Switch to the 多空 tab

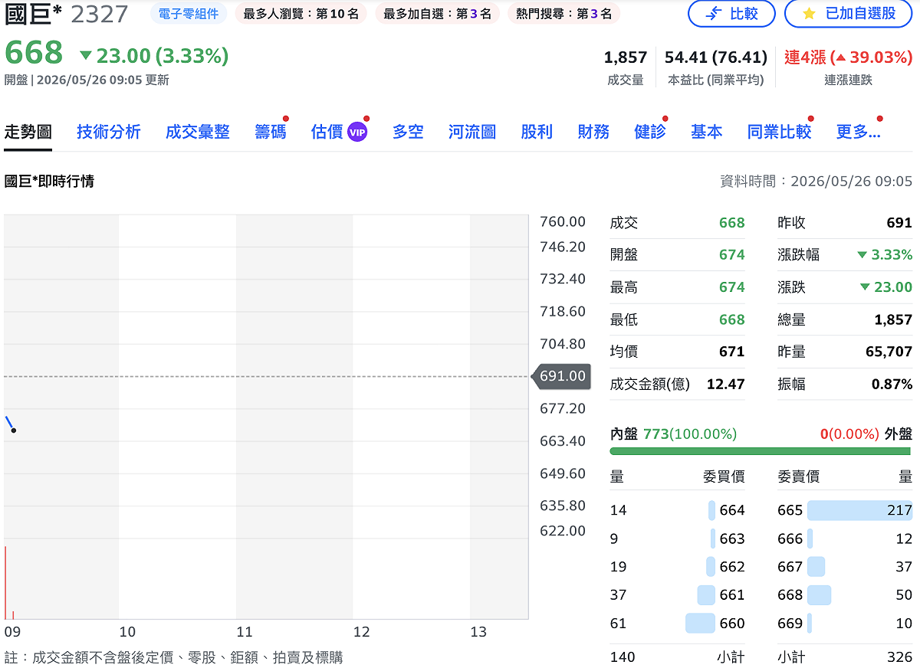(x=408, y=132)
